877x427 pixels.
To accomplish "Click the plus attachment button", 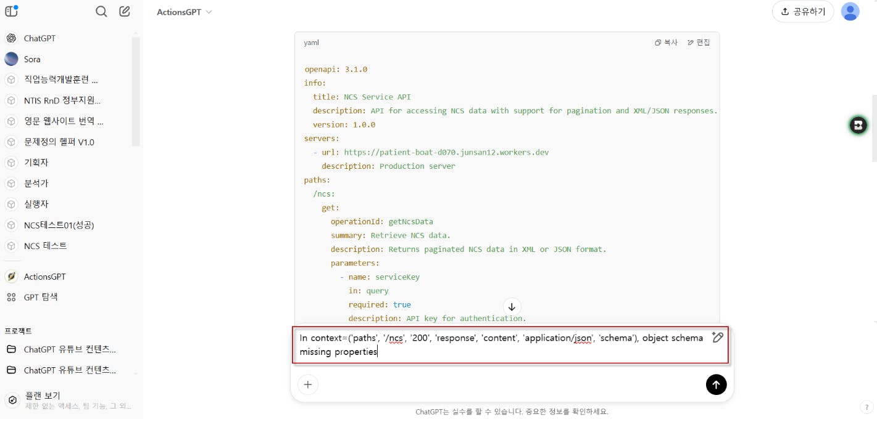I will [307, 385].
